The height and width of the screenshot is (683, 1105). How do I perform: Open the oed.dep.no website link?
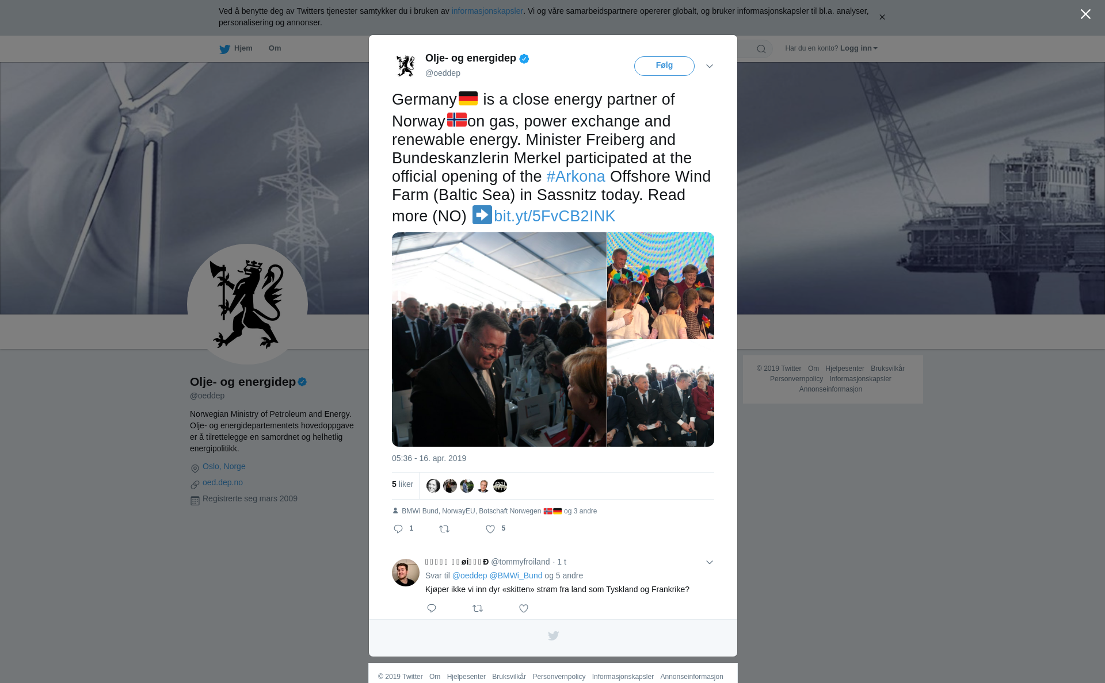223,482
